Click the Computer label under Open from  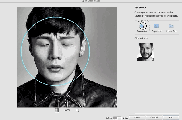pos(142,31)
